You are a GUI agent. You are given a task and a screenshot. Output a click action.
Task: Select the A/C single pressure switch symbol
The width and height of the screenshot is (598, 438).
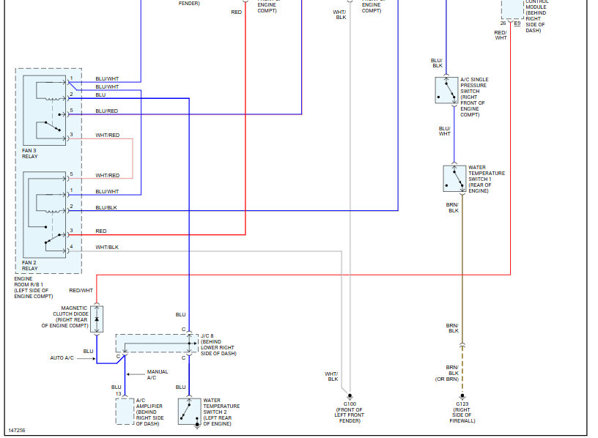pos(446,90)
